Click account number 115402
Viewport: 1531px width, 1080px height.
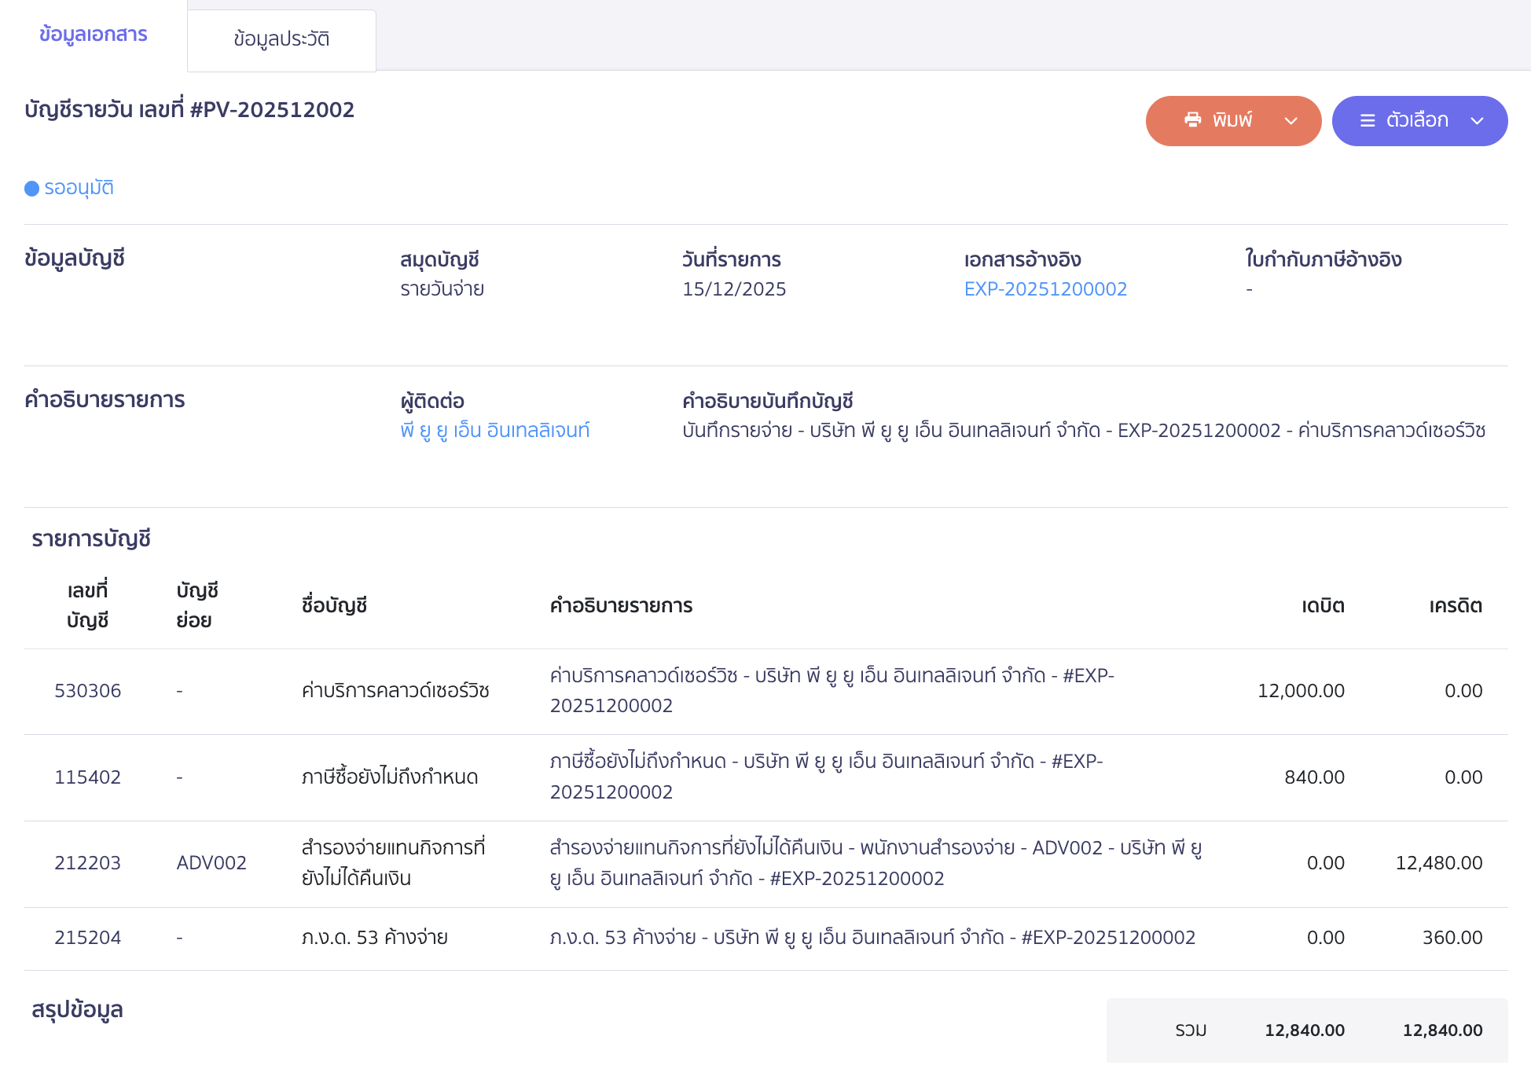88,777
